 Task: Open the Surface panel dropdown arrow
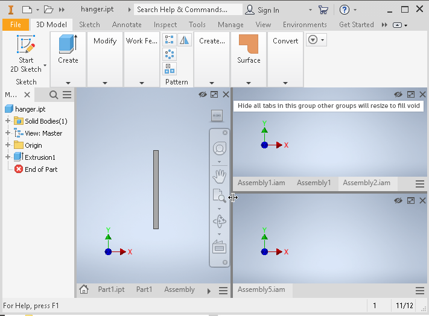point(249,83)
